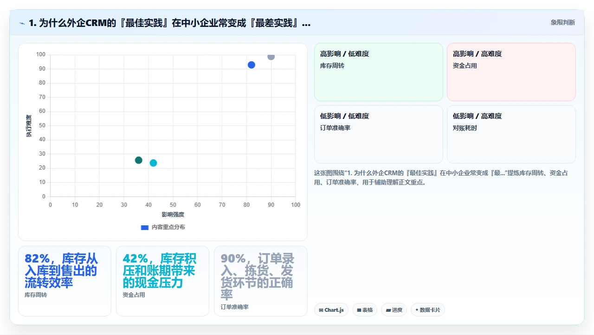Select the 高影响 / 高难度 quadrant card

point(511,72)
